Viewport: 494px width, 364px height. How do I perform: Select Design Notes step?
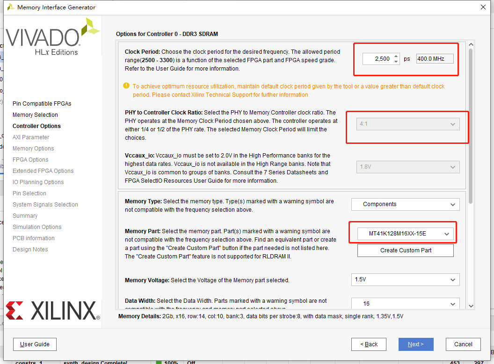30,250
